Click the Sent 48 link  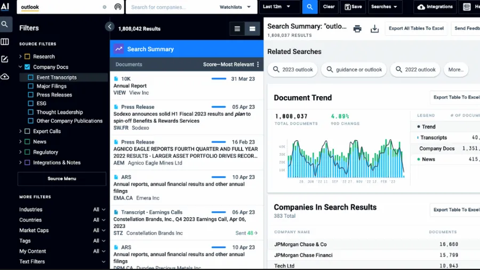click(x=246, y=233)
